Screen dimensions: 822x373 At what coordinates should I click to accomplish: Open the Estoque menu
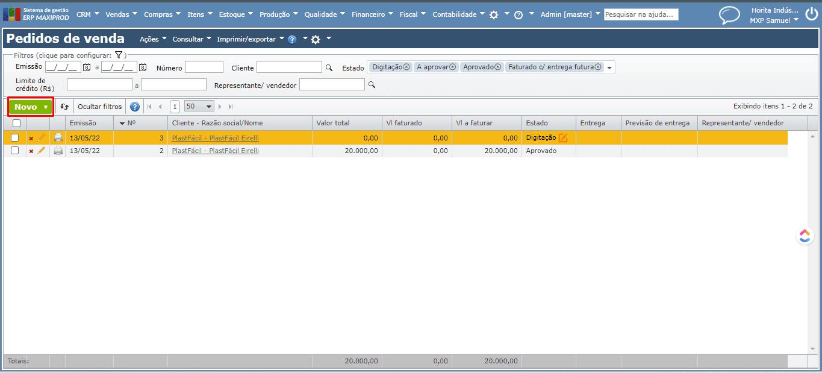tap(236, 14)
